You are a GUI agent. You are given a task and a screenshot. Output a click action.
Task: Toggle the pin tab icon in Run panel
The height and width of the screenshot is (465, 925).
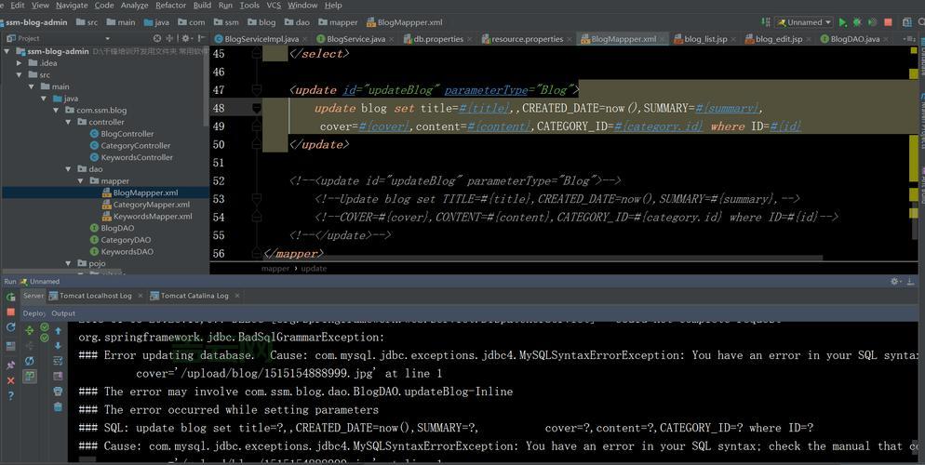(x=10, y=365)
